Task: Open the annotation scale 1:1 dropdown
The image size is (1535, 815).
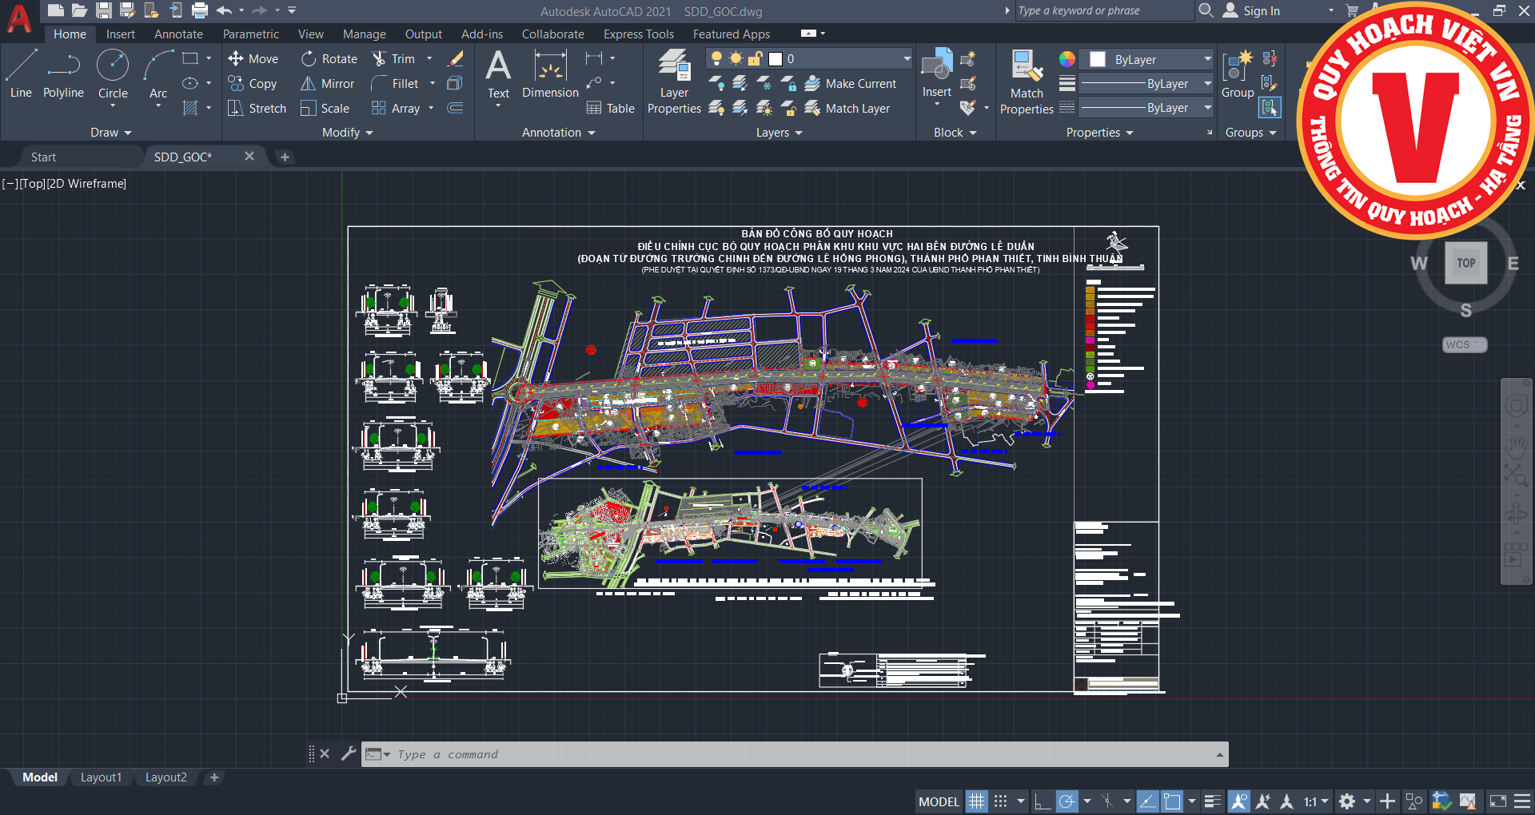Action: click(1316, 801)
